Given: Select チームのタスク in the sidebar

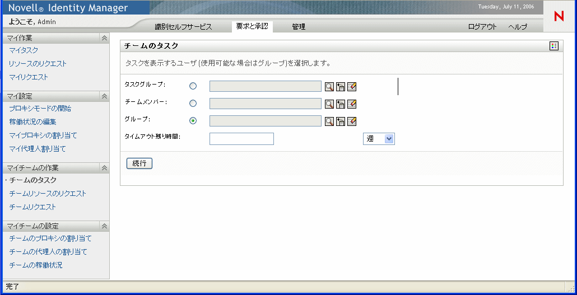Looking at the screenshot, I should pos(32,180).
